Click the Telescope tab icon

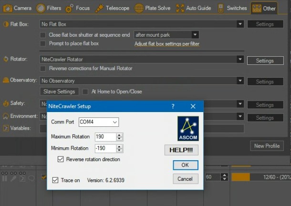tap(99, 9)
